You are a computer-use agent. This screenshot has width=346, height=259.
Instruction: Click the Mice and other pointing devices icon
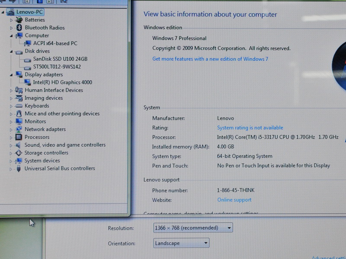pos(19,114)
